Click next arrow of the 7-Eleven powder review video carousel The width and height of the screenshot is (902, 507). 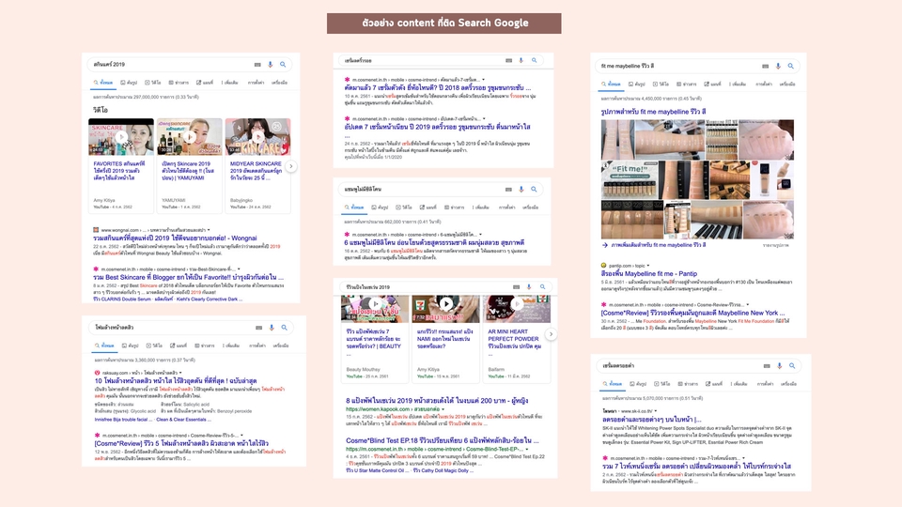click(551, 334)
